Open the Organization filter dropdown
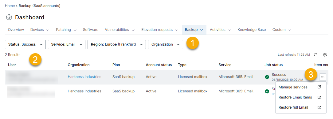The image size is (333, 119). (x=166, y=45)
